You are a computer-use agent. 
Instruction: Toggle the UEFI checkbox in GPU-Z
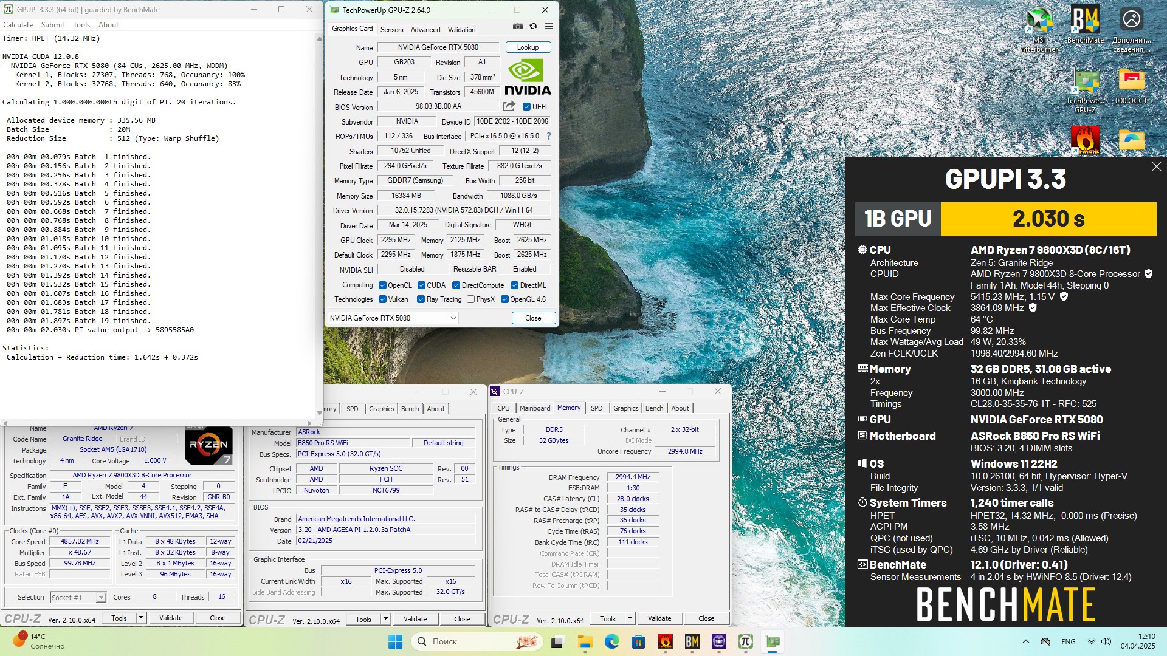tap(526, 107)
